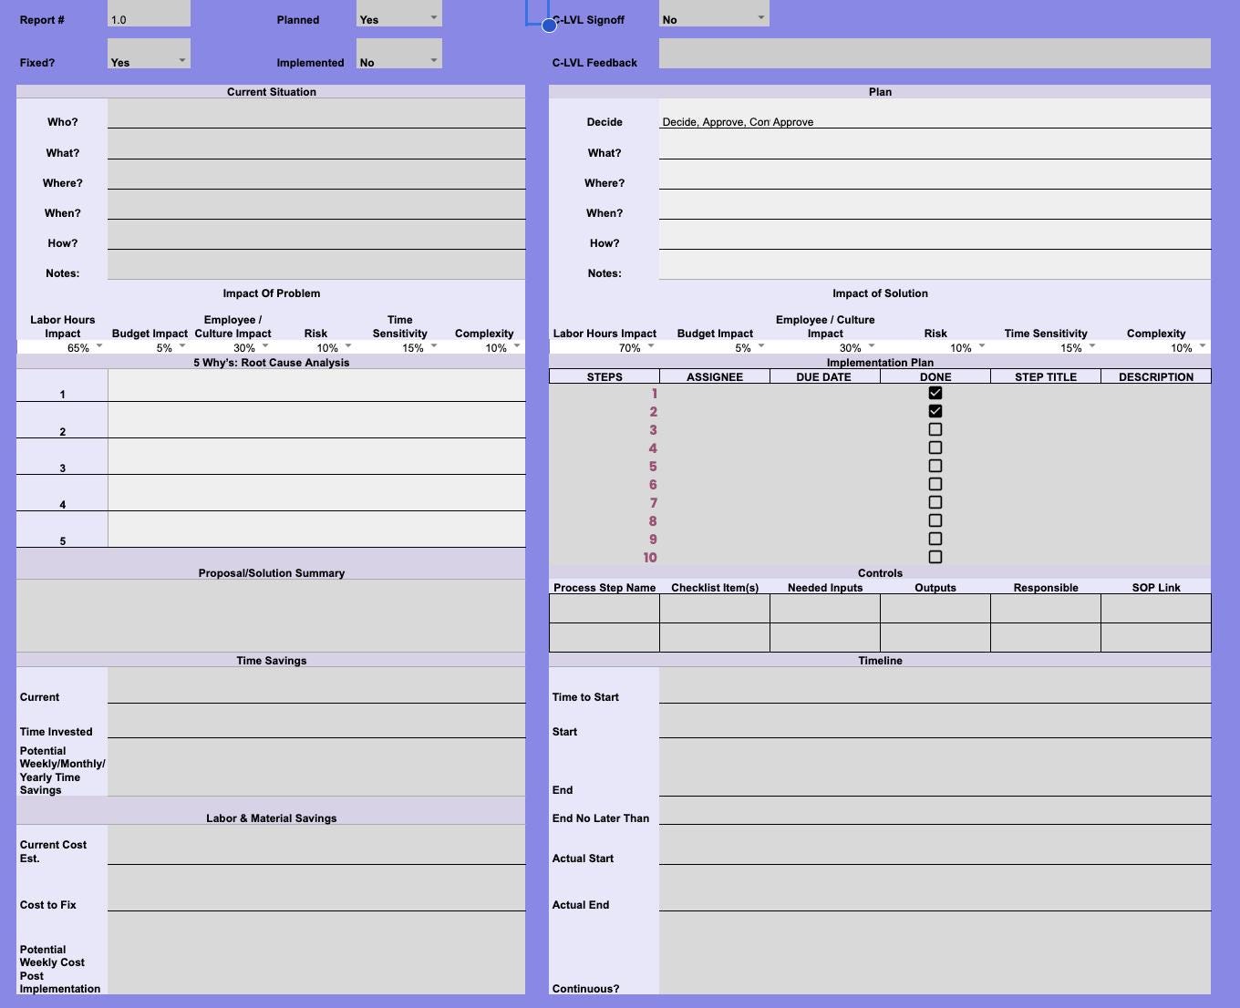Open solution Complexity 10% dropdown
The height and width of the screenshot is (1008, 1240).
pos(1203,346)
